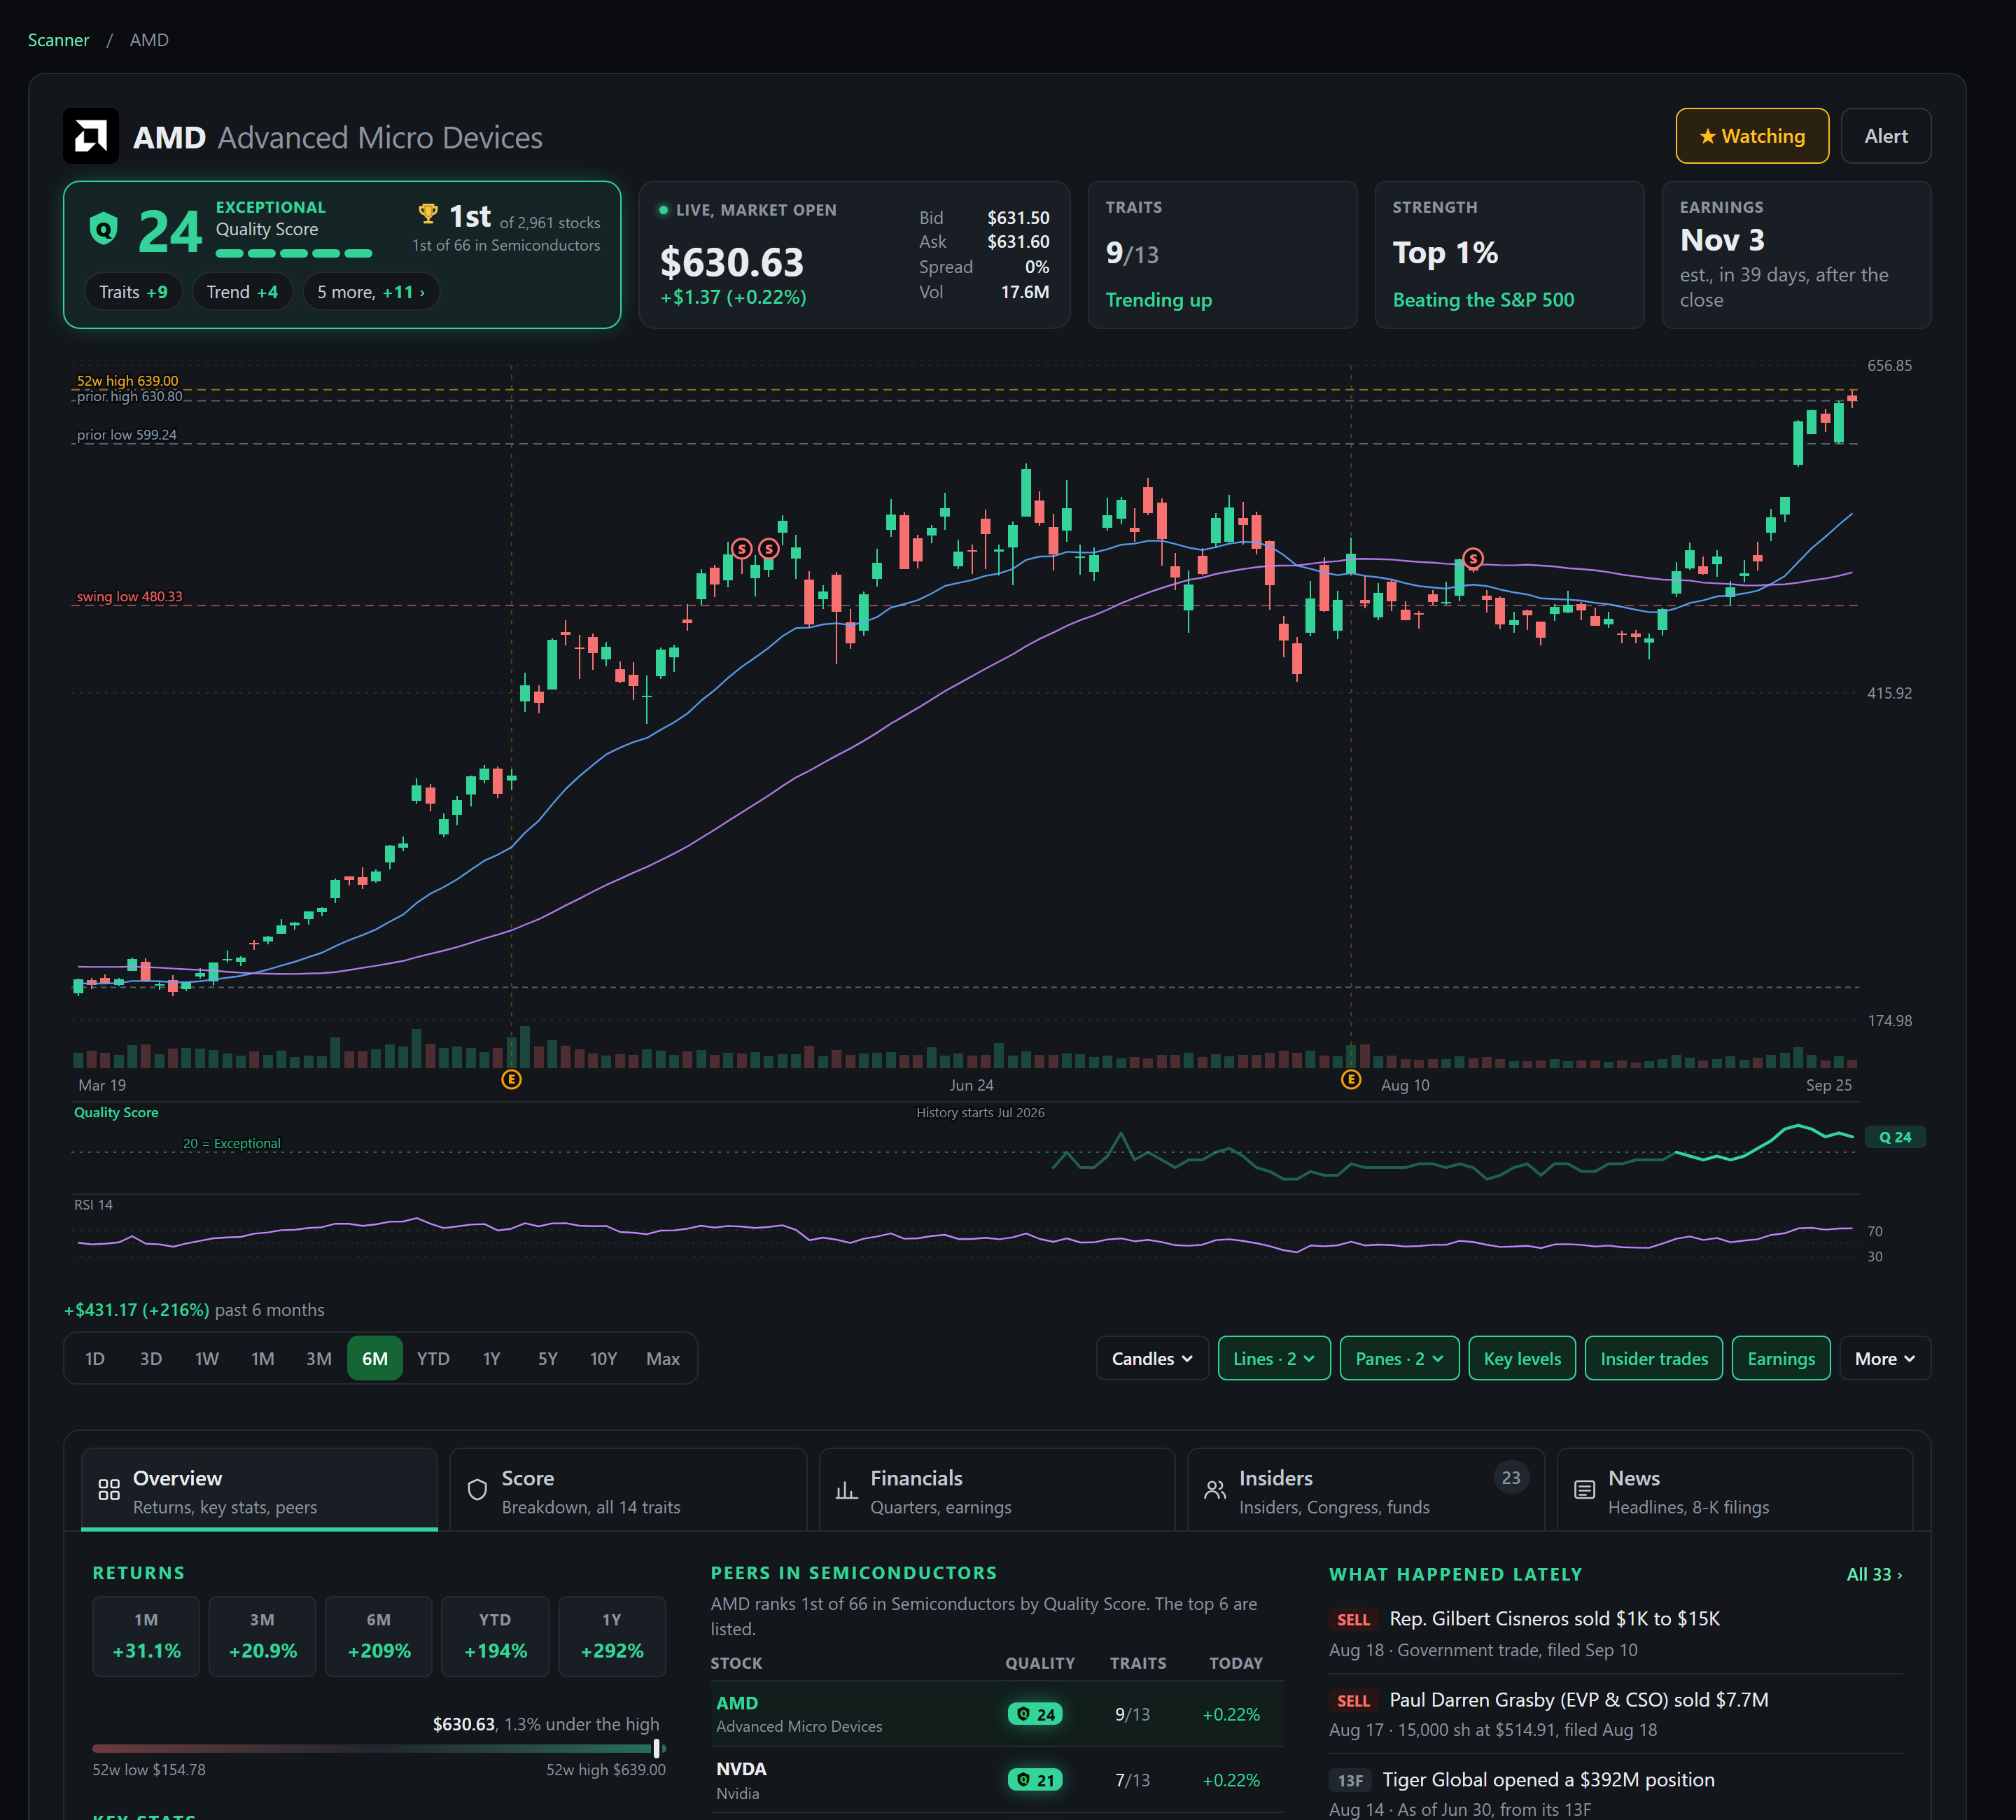Switch to the Insiders tab
The image size is (2016, 1820).
1366,1490
